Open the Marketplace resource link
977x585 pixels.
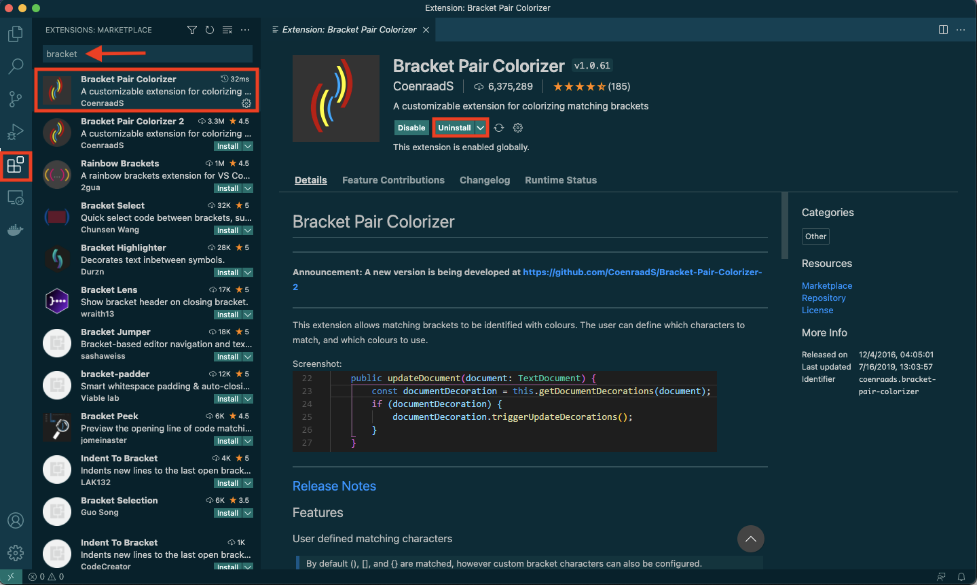(826, 286)
